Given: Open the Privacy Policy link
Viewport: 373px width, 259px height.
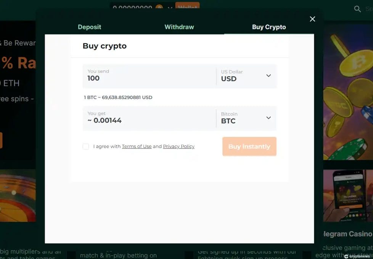Looking at the screenshot, I should (x=178, y=146).
